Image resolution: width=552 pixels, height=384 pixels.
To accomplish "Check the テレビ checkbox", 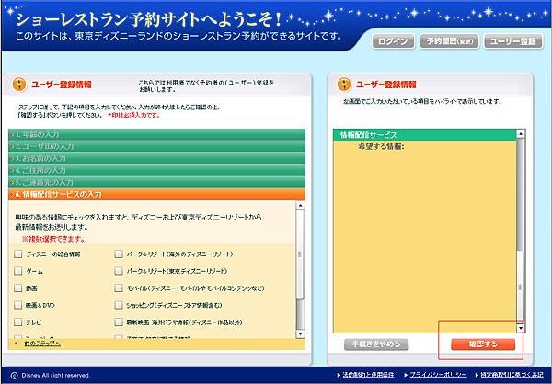I will point(18,322).
